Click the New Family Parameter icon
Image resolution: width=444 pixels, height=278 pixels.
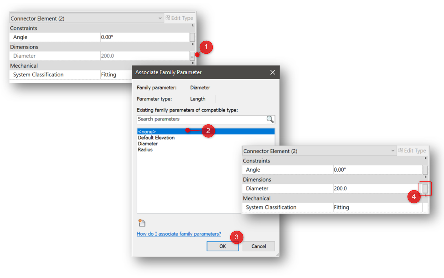coord(142,223)
